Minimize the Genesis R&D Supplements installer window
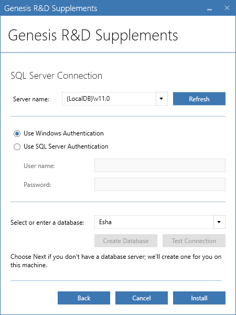The width and height of the screenshot is (236, 315). [209, 8]
